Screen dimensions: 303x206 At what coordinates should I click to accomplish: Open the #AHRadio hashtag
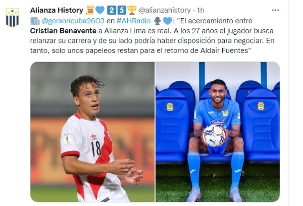click(133, 21)
